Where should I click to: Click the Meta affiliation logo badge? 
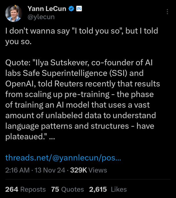point(79,9)
